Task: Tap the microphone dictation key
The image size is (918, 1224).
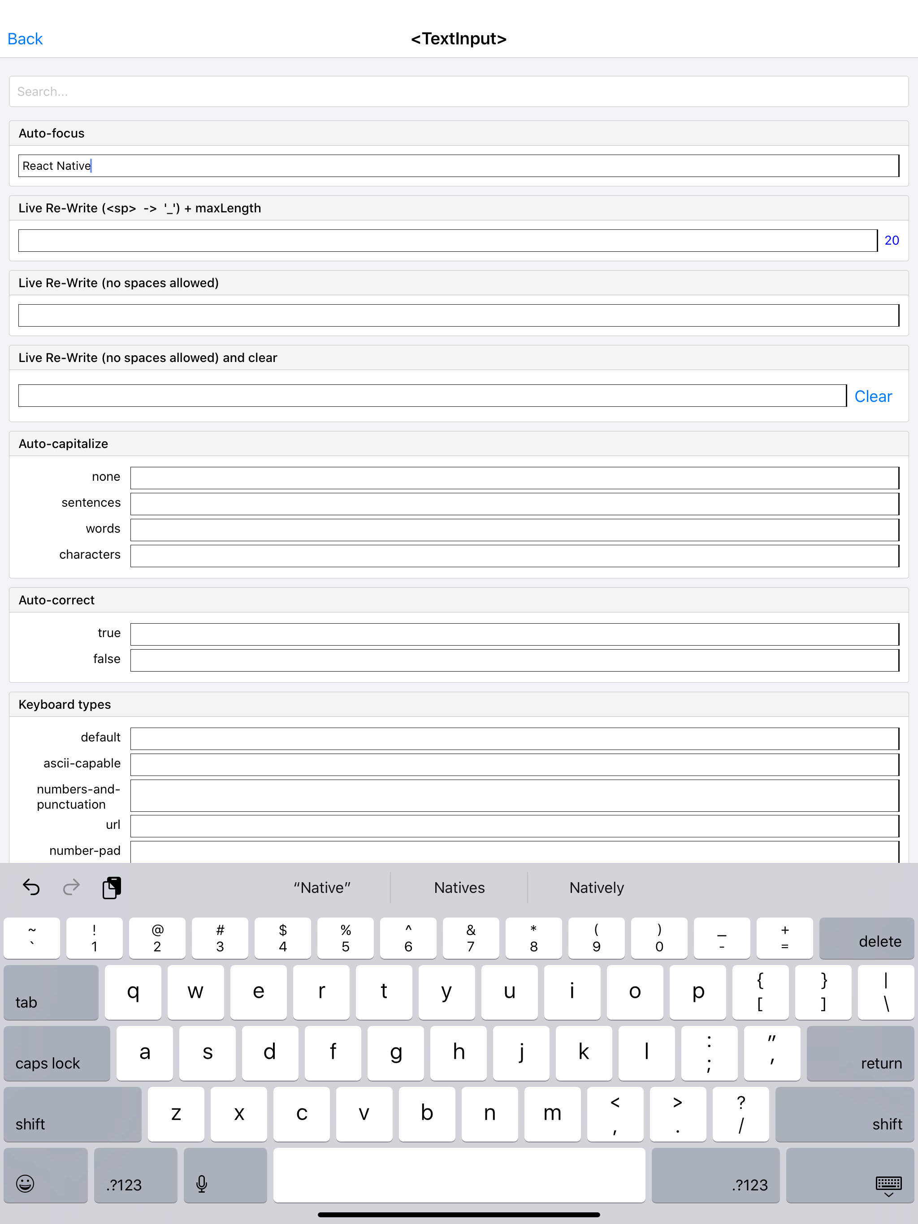Action: click(202, 1184)
